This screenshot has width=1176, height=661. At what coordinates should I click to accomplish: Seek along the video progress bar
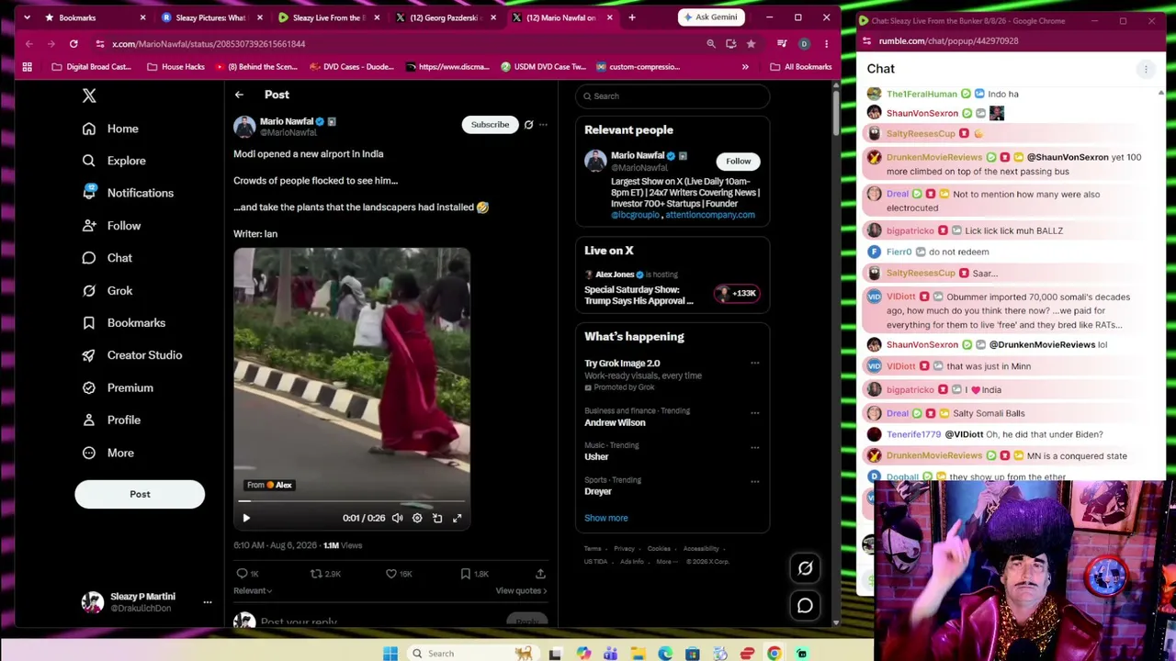(x=352, y=501)
